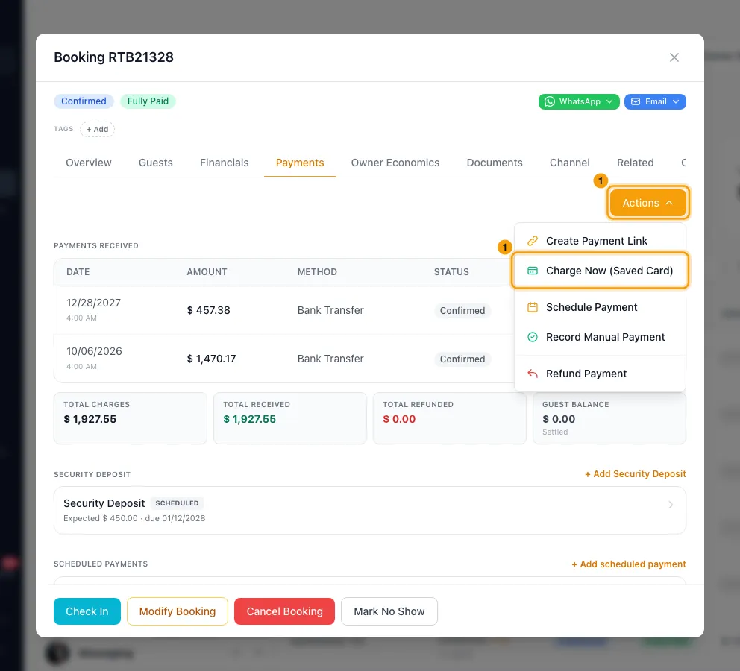The height and width of the screenshot is (671, 740).
Task: Click the Total Refunded card
Action: coord(449,418)
